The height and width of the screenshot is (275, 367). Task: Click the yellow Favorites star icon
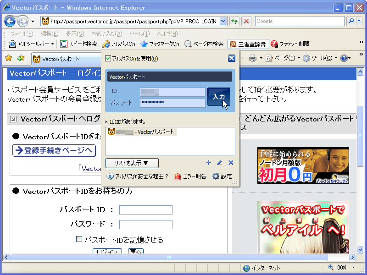(8, 58)
